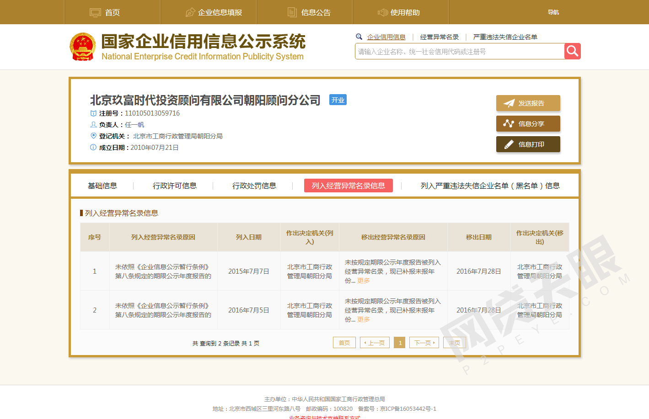Open the 信息公告 navigation item
This screenshot has width=649, height=419.
305,12
